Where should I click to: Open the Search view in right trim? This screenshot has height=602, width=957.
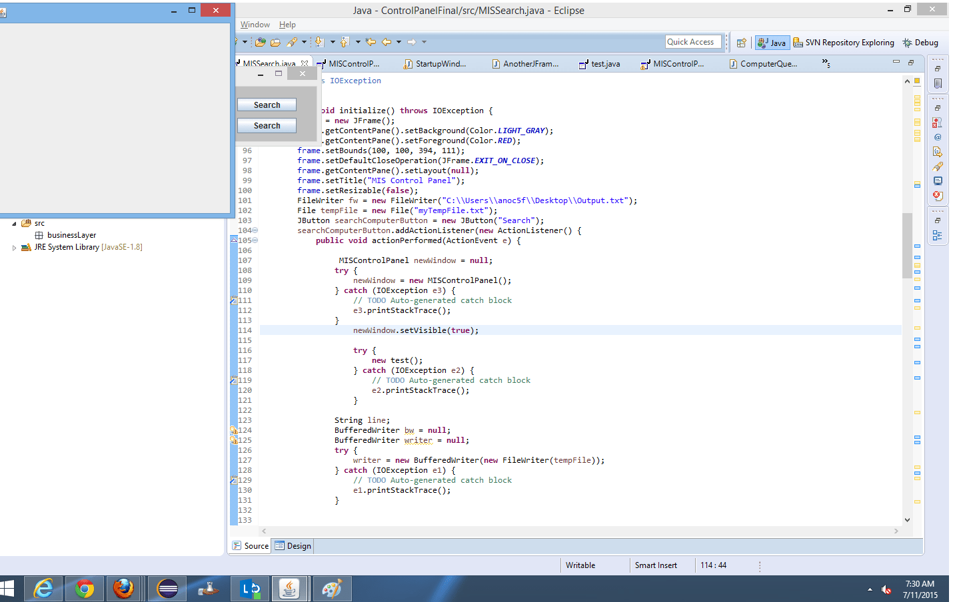pos(938,166)
